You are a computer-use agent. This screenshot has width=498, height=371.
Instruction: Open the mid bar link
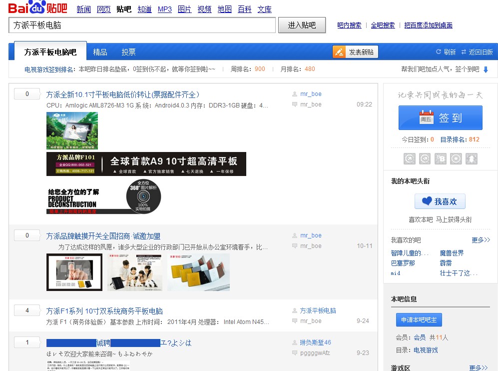pos(396,273)
